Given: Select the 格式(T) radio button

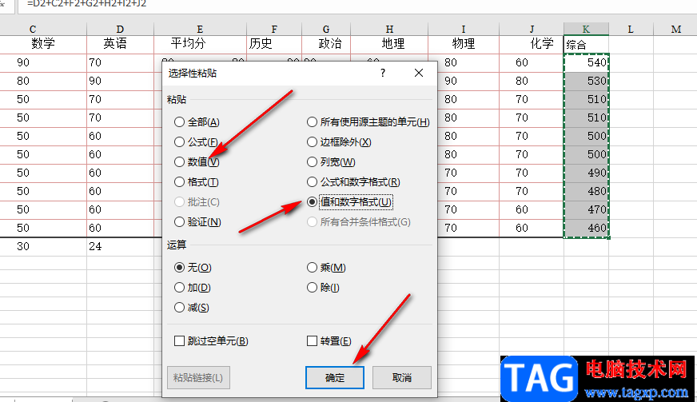Looking at the screenshot, I should (x=197, y=182).
